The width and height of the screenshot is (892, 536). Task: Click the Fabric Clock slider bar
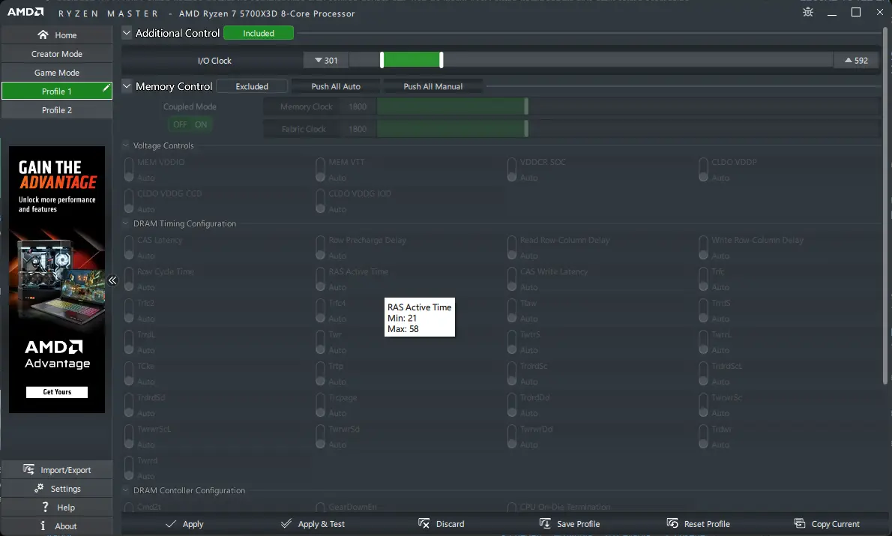pos(629,129)
